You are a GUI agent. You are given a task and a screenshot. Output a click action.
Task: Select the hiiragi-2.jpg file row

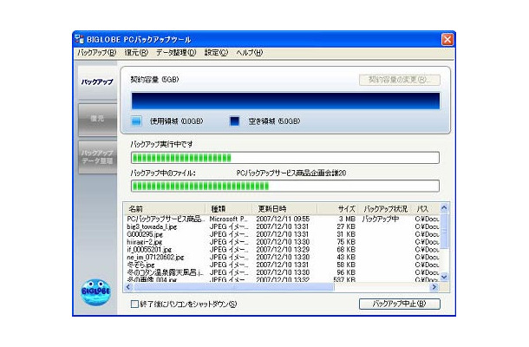(x=282, y=242)
